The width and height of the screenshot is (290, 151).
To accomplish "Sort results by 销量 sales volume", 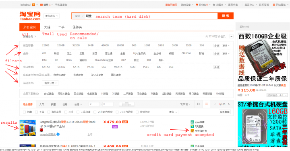I will coord(53,104).
